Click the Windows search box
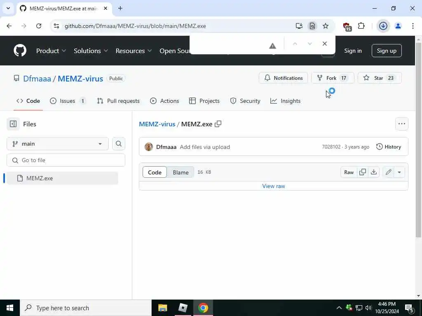The width and height of the screenshot is (422, 316). [x=86, y=308]
